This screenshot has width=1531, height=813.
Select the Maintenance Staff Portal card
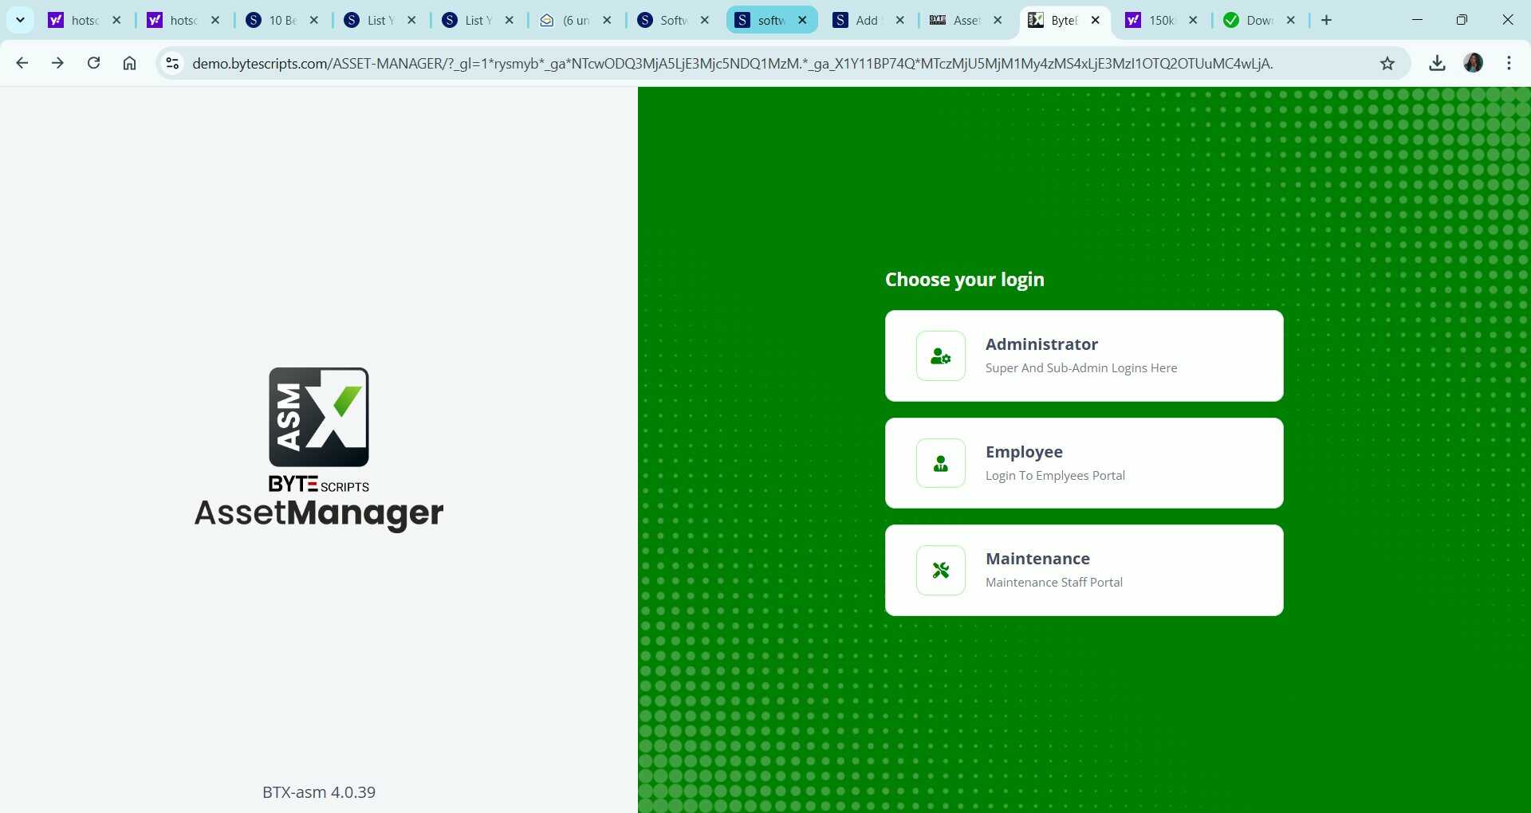1083,570
